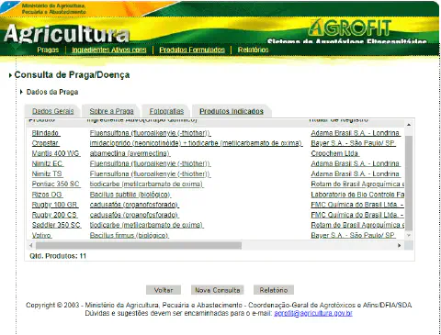441x335 pixels.
Task: Open product Blindado
Action: [x=46, y=133]
